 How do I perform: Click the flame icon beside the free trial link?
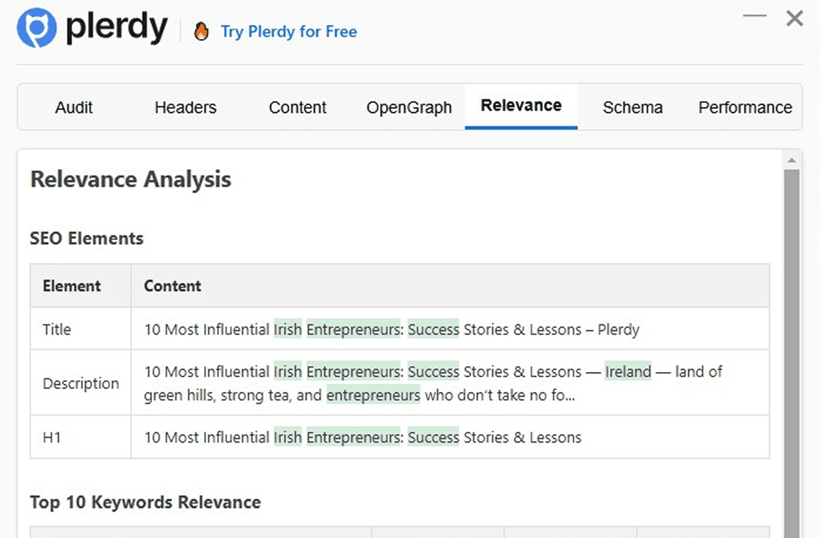[202, 32]
